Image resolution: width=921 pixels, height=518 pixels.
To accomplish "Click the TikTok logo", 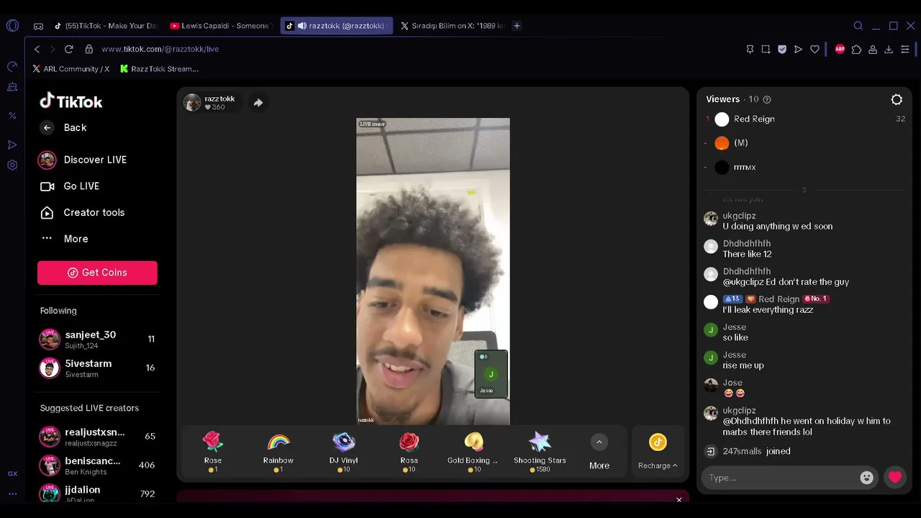I will pos(71,101).
